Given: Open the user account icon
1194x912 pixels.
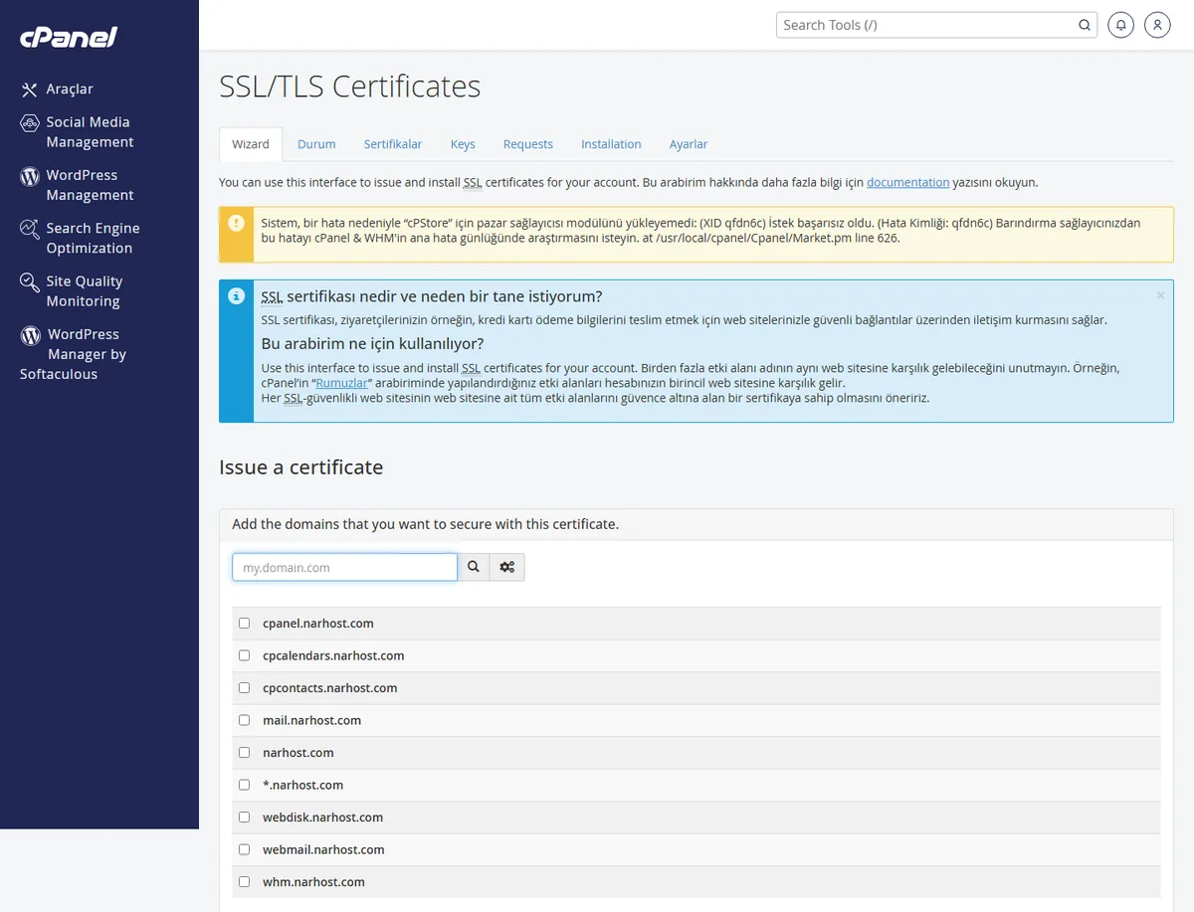Looking at the screenshot, I should coord(1157,25).
